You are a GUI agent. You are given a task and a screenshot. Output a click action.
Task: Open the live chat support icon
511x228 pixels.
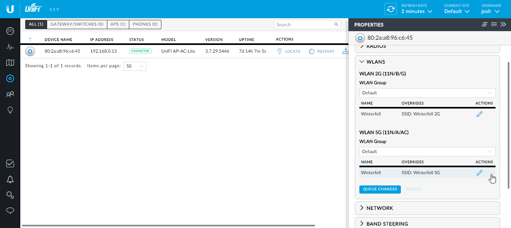pyautogui.click(x=10, y=211)
